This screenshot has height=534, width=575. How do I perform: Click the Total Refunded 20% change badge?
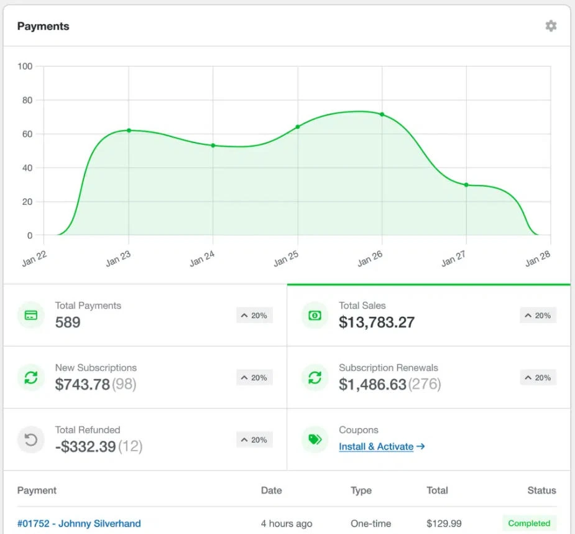tap(254, 439)
